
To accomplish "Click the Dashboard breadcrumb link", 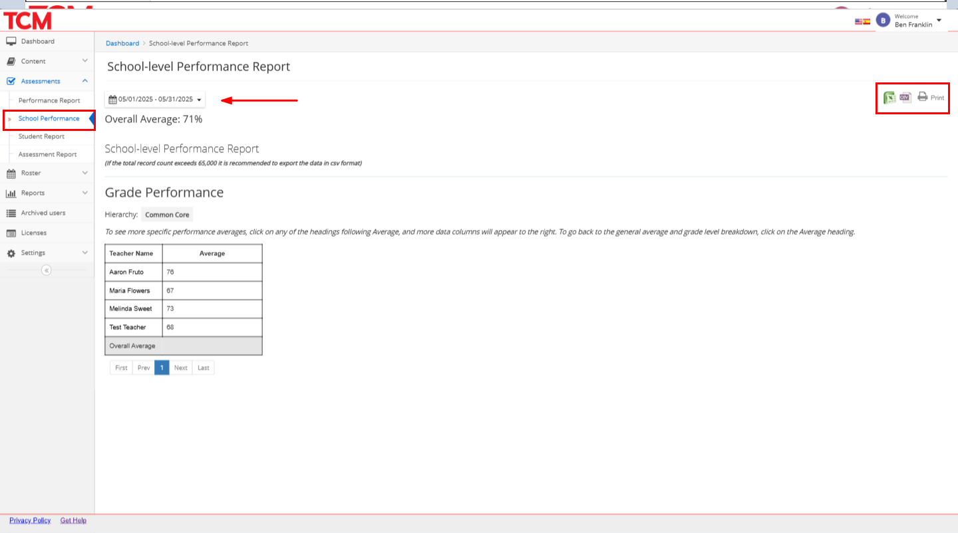I will pyautogui.click(x=122, y=43).
